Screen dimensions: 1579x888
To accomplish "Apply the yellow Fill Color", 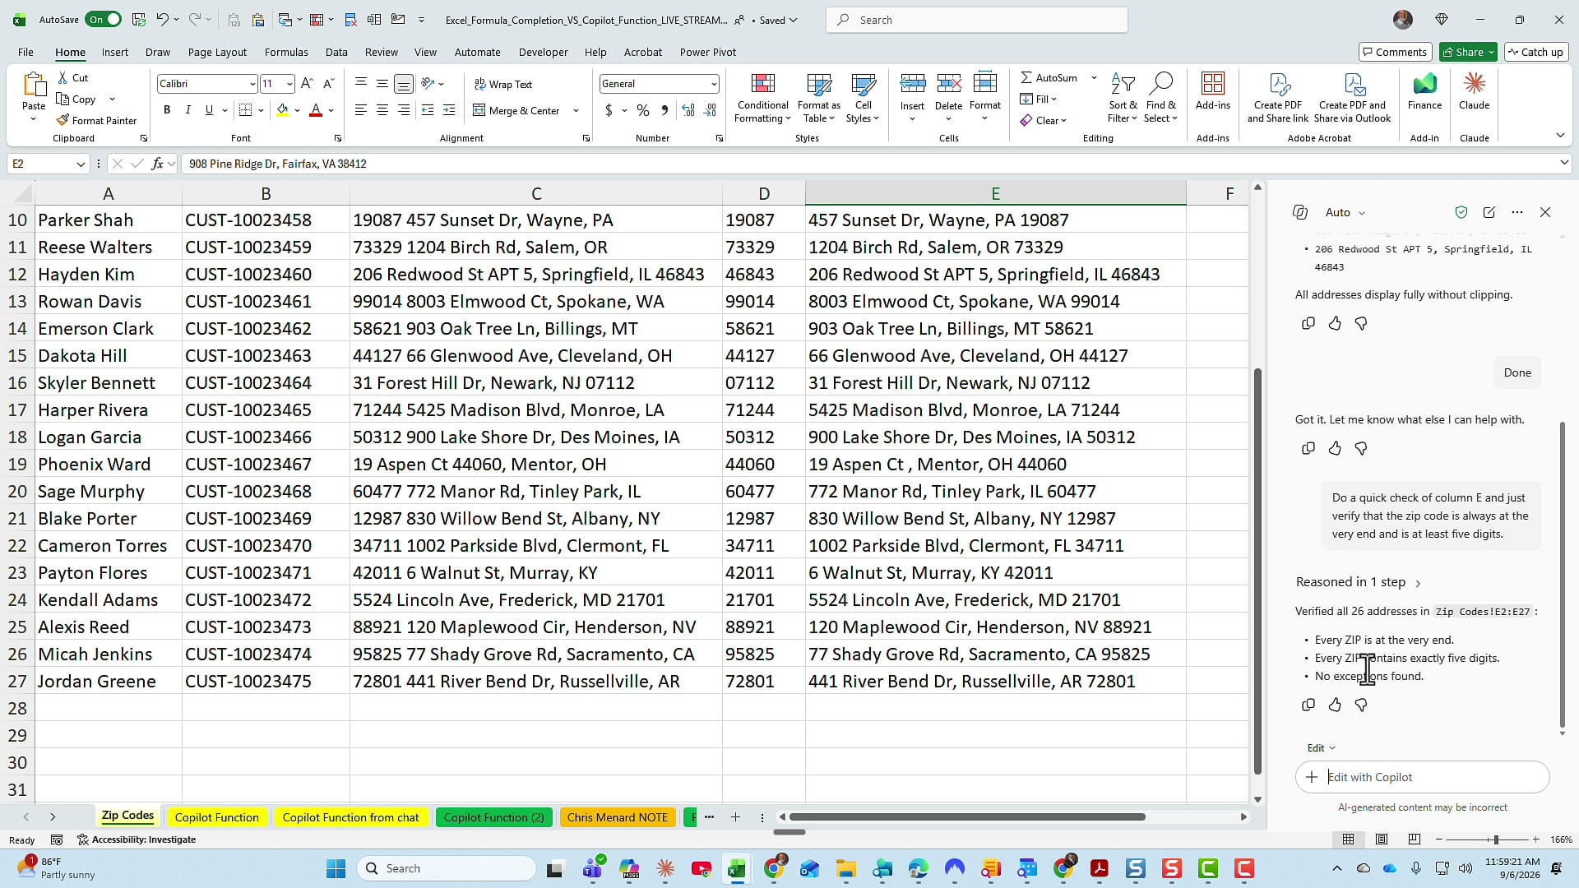I will pos(282,110).
